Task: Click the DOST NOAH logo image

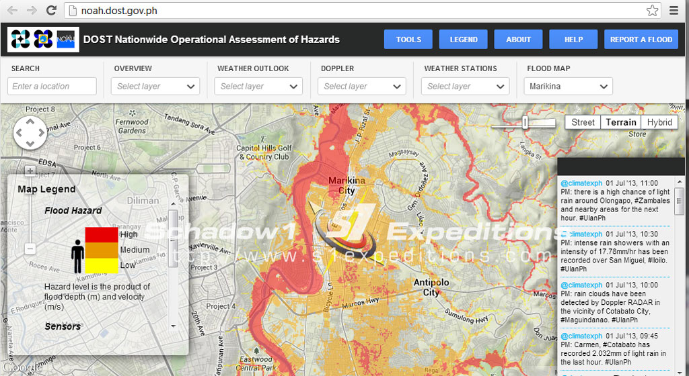Action: (x=43, y=40)
